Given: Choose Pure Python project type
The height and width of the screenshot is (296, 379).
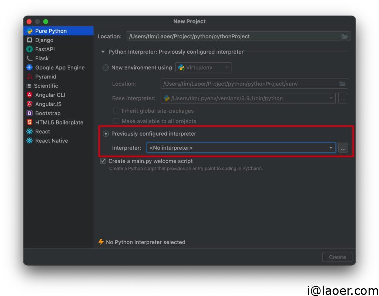Looking at the screenshot, I should (x=51, y=31).
